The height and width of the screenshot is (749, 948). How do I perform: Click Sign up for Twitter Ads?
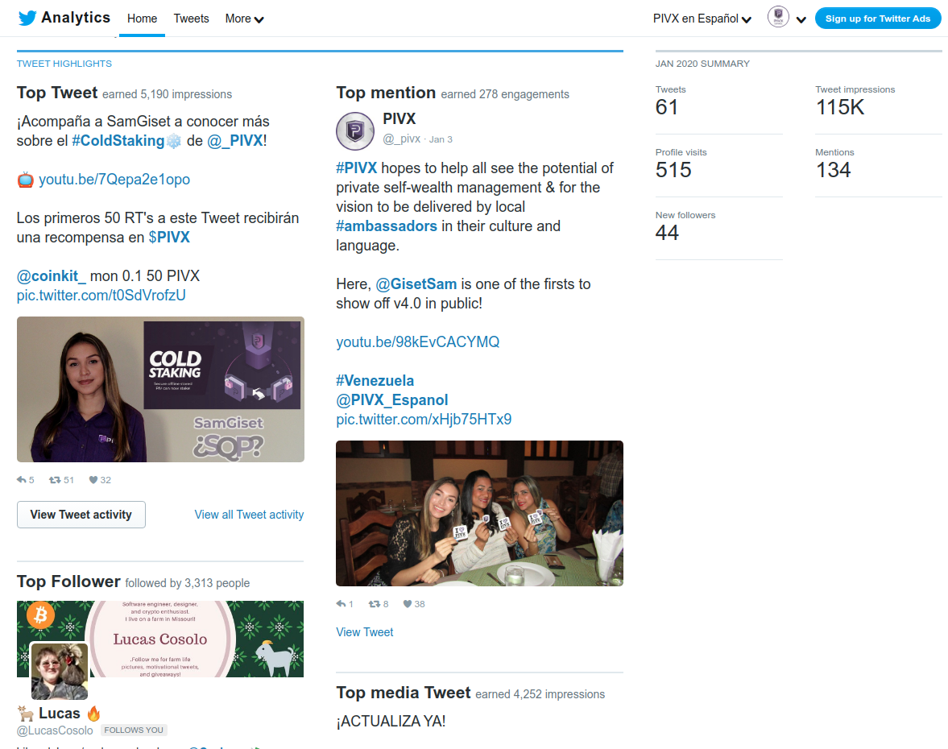pos(878,19)
